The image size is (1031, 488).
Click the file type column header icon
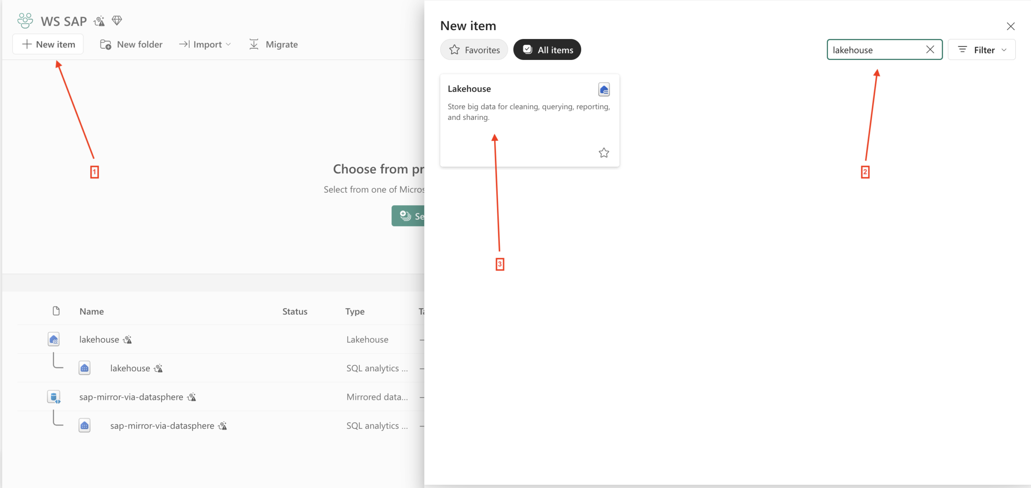56,311
